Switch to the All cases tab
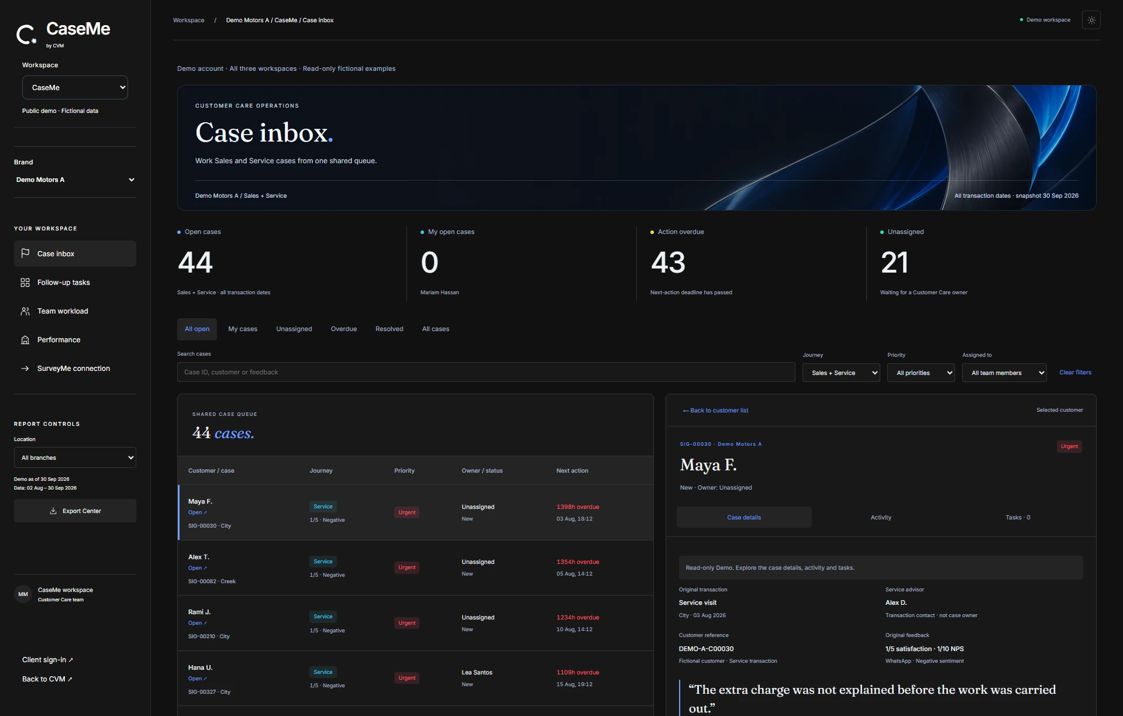This screenshot has height=716, width=1123. pyautogui.click(x=436, y=329)
